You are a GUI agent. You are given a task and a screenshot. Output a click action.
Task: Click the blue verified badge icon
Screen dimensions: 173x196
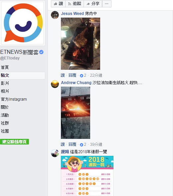coord(41,52)
